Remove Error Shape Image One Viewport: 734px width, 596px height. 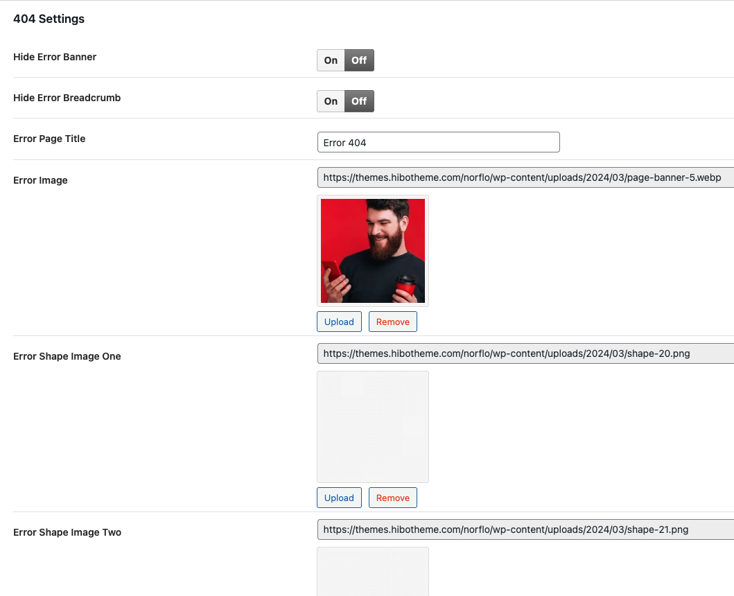(x=393, y=498)
